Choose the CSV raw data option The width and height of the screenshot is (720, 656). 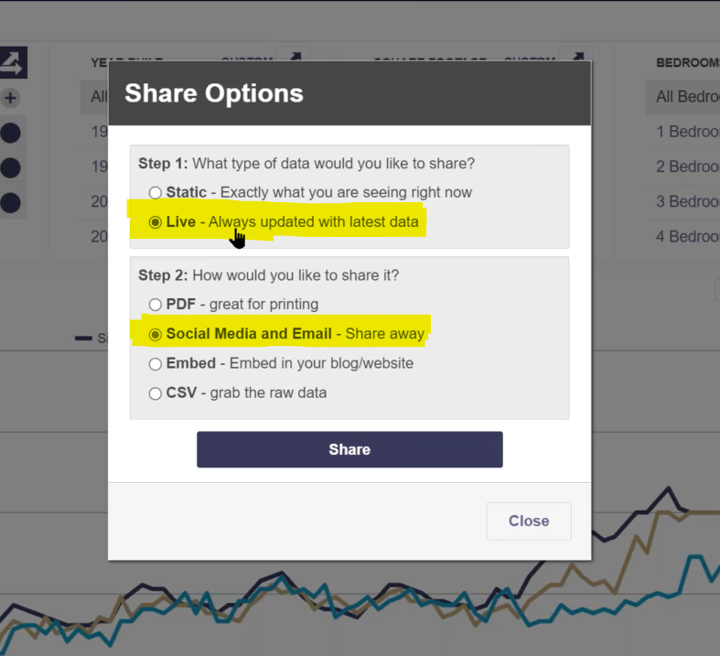click(156, 393)
